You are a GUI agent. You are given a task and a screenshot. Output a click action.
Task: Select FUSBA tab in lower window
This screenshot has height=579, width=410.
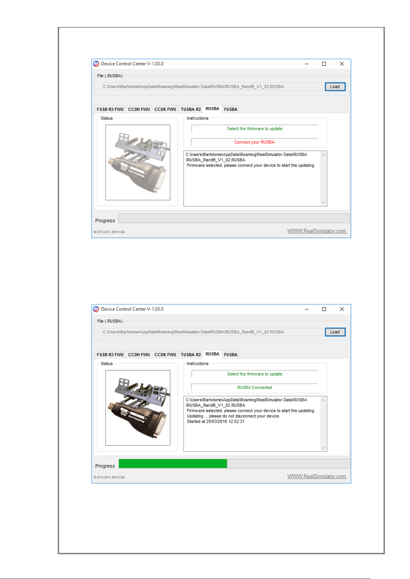230,355
